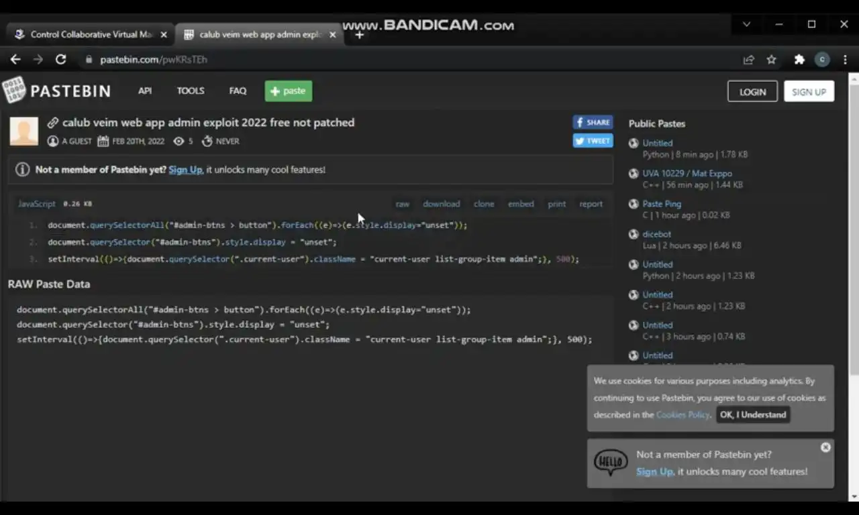Screen dimensions: 859x515
Task: Click the JavaScript syntax label
Action: click(37, 204)
